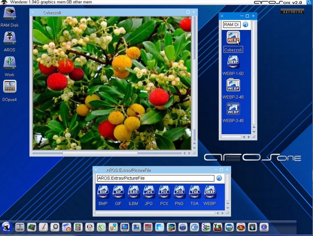Open the ILBM folder
This screenshot has width=313, height=236.
(134, 192)
